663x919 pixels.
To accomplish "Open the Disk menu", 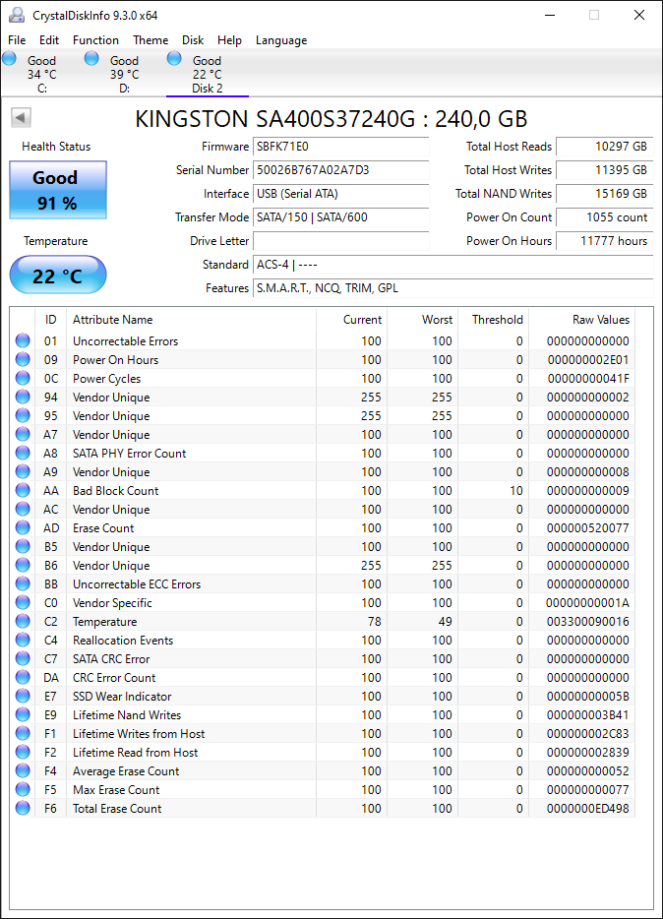I will point(193,40).
